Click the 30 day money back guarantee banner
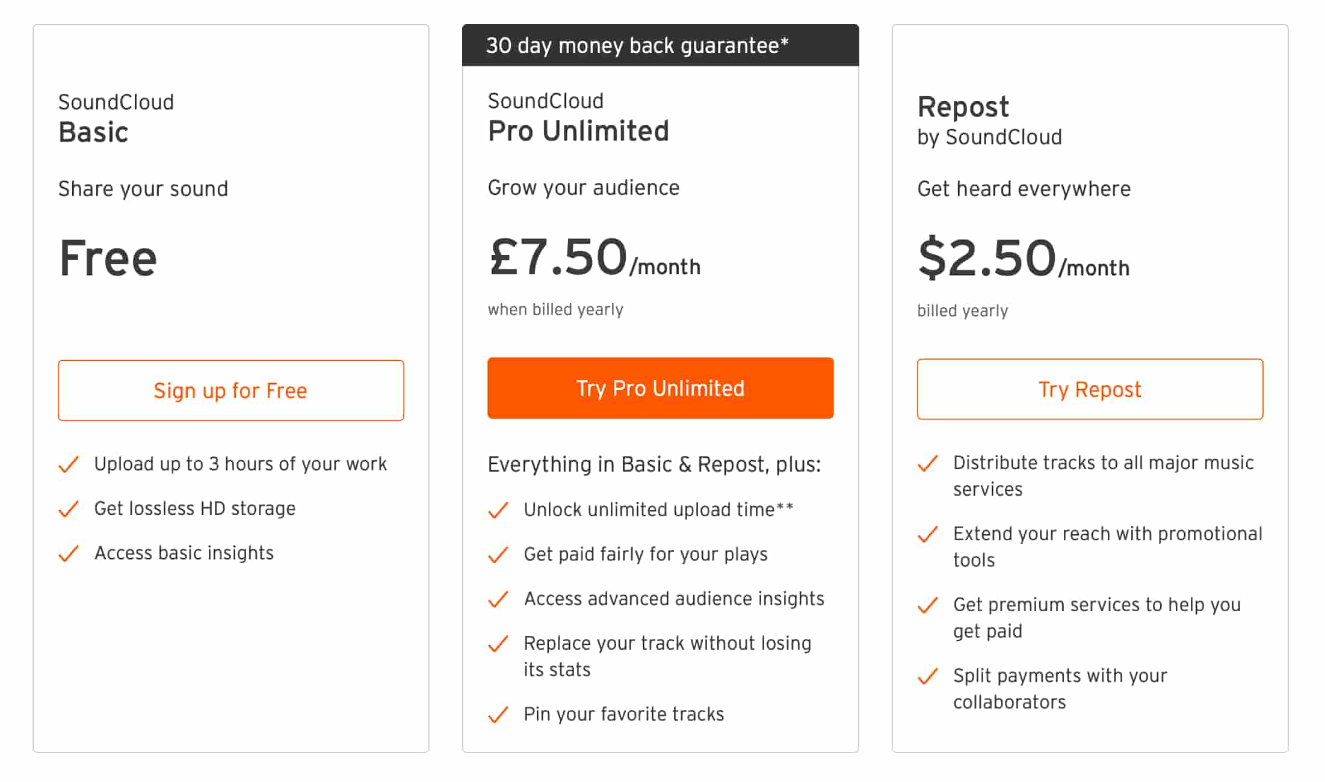The image size is (1325, 782). (x=661, y=45)
